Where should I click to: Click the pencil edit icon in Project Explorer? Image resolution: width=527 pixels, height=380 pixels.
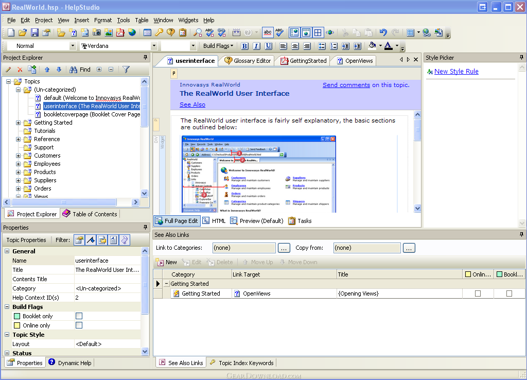(x=8, y=70)
